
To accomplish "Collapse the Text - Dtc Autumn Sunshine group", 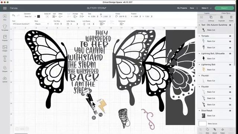I will pos(199,25).
